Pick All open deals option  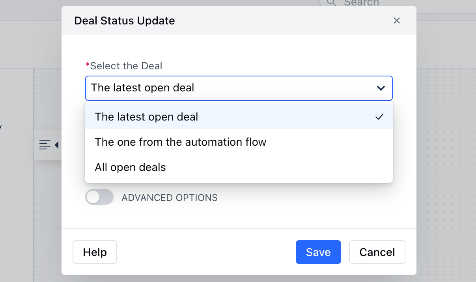tap(239, 167)
